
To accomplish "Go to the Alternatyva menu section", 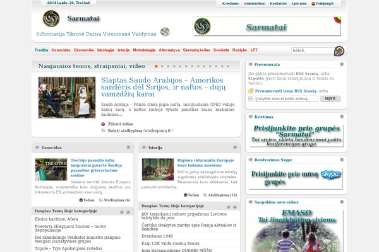I will [169, 50].
